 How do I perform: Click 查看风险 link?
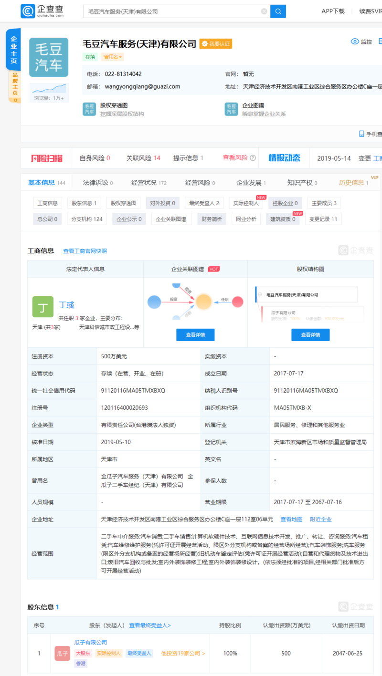tap(235, 158)
